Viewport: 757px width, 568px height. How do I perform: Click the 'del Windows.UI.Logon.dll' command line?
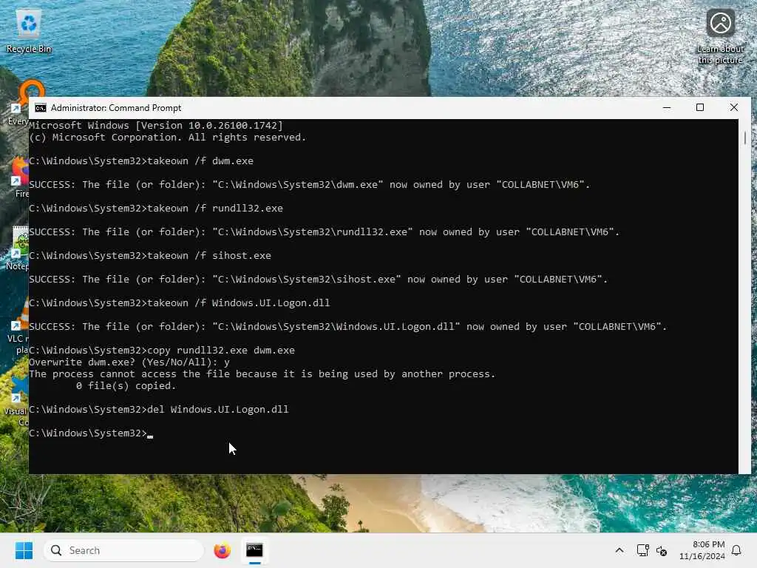159,409
